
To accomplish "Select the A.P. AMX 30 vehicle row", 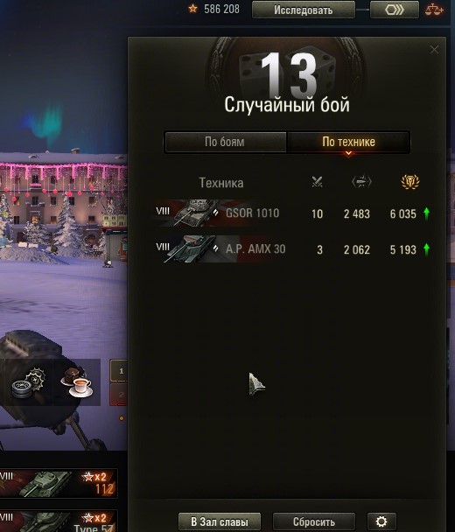I will pyautogui.click(x=291, y=249).
